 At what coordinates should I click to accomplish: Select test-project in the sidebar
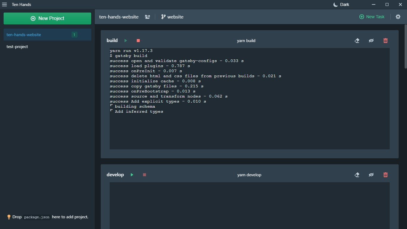click(x=47, y=47)
